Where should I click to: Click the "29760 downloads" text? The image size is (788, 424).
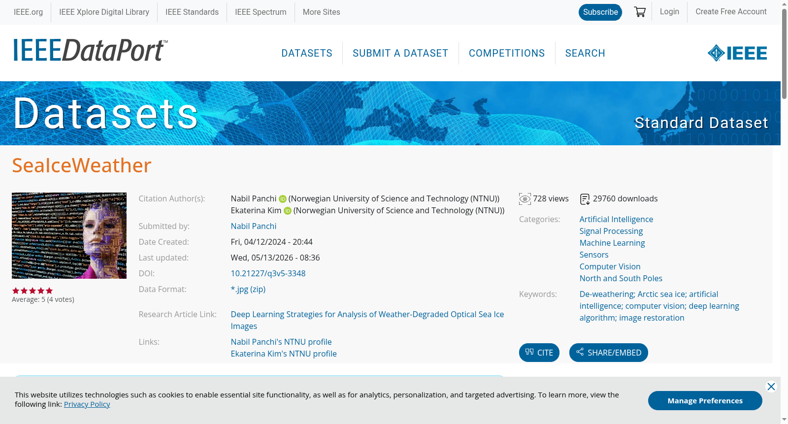coord(625,198)
